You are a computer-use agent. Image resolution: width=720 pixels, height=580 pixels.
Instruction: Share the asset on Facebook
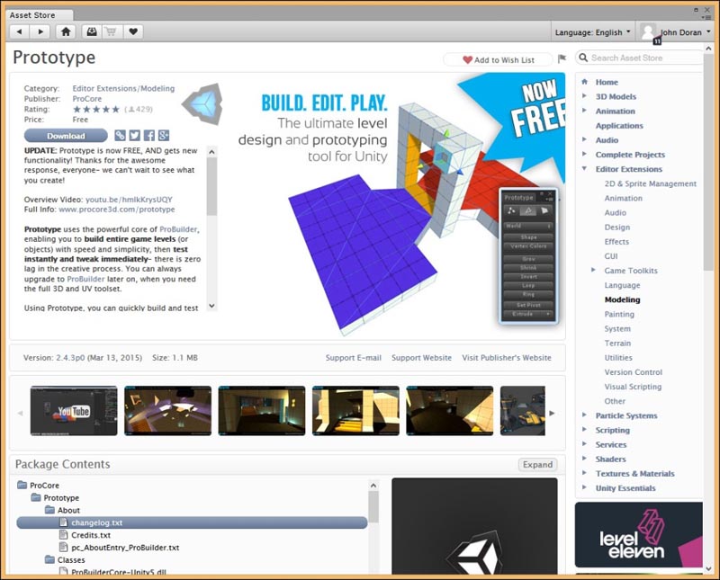coord(148,135)
